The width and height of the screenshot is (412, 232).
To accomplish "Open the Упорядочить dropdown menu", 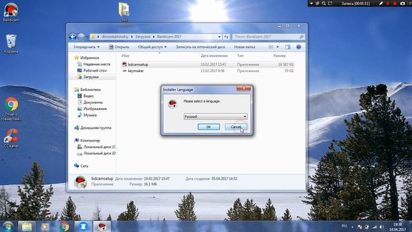I will [86, 47].
